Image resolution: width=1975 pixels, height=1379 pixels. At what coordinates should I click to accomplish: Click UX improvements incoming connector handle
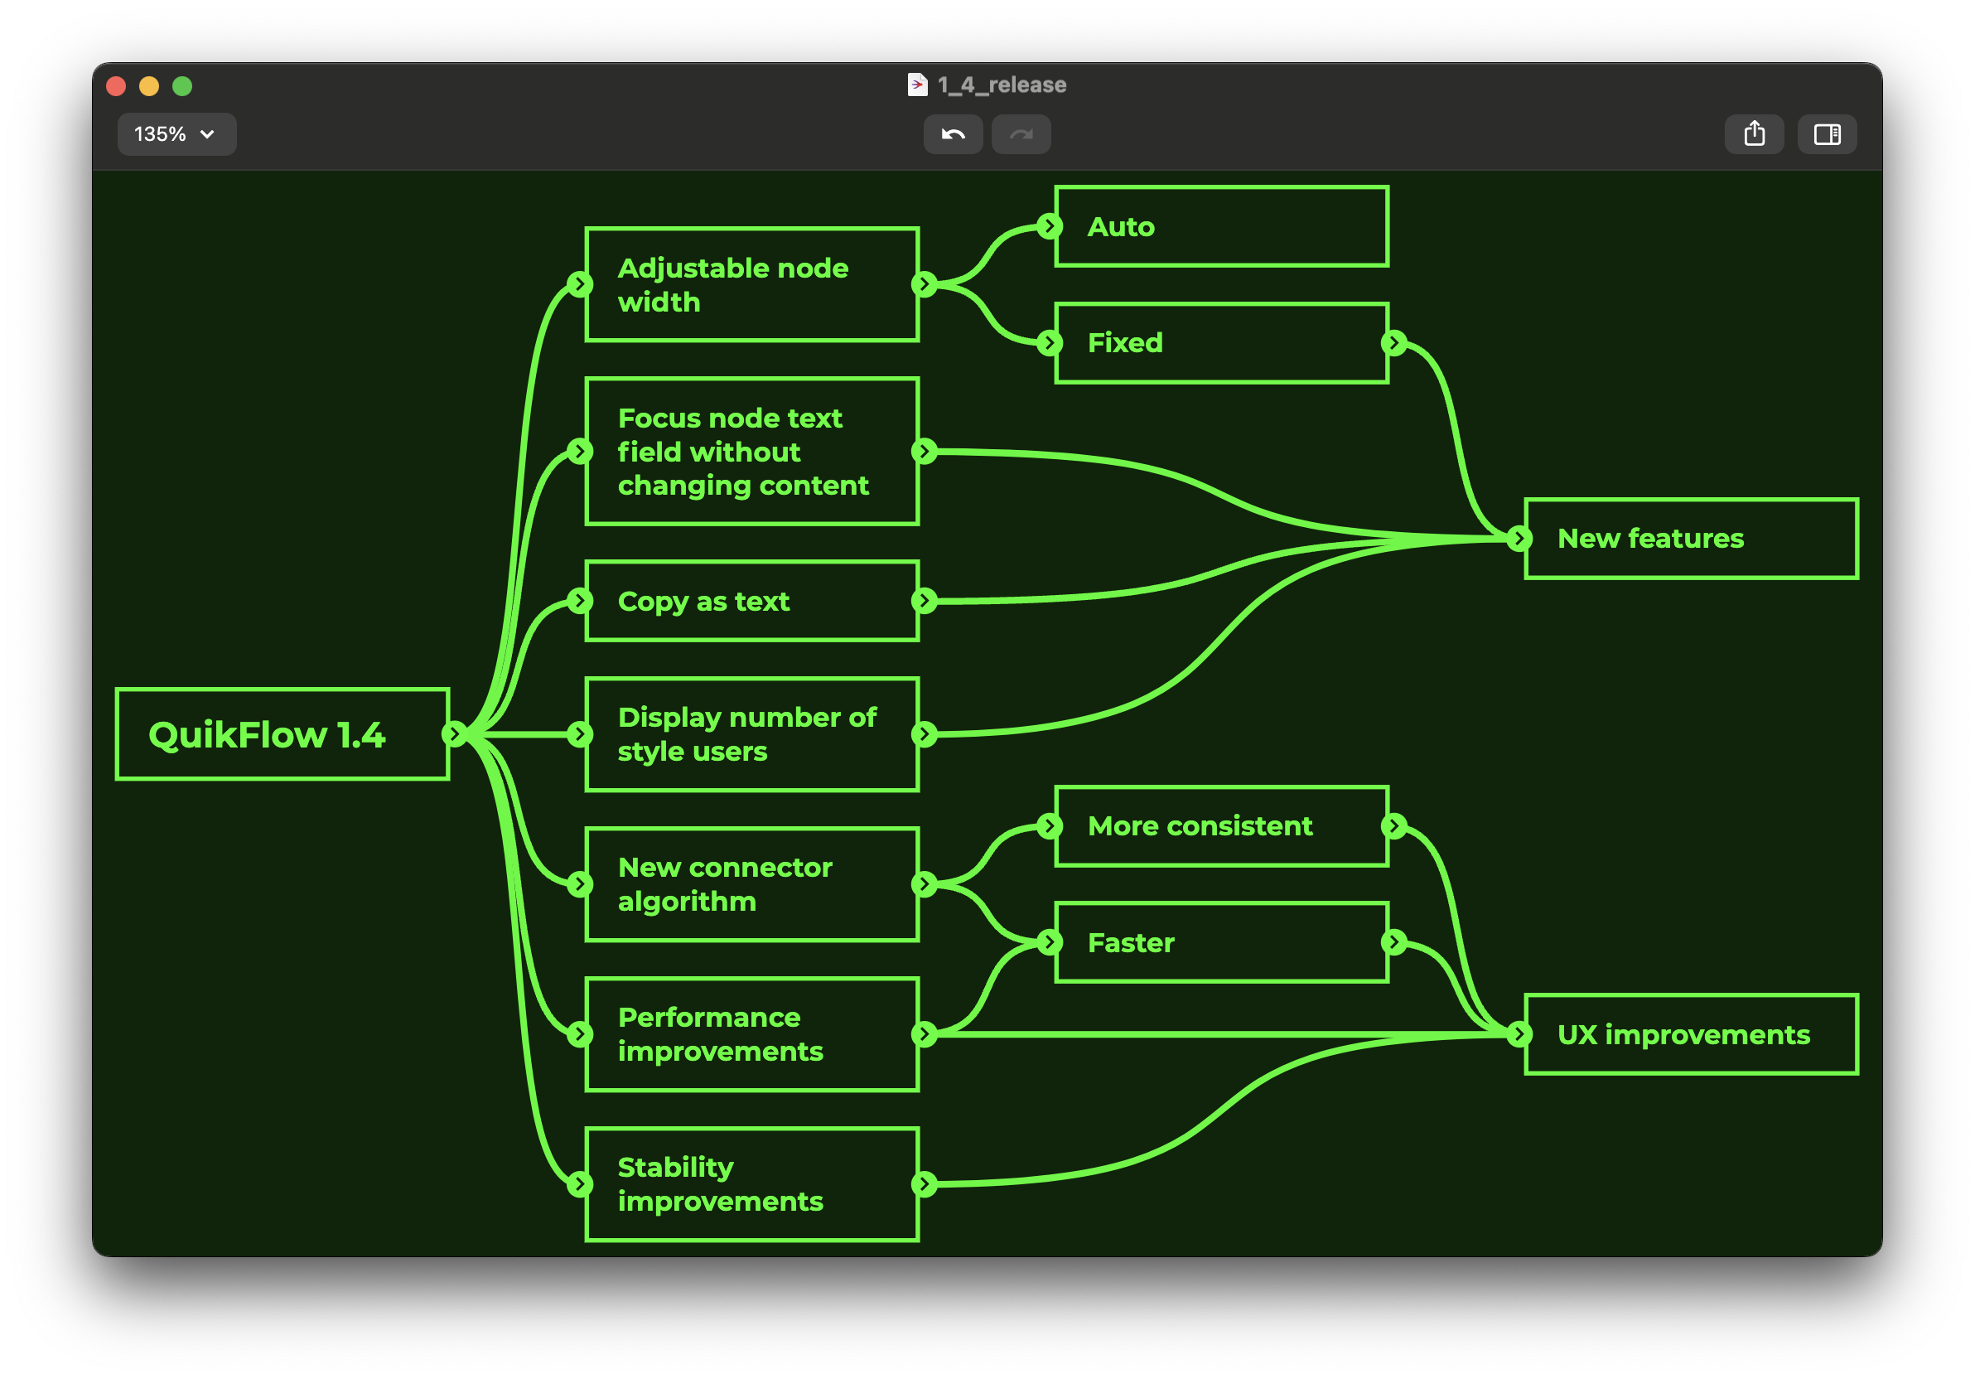pyautogui.click(x=1520, y=1035)
